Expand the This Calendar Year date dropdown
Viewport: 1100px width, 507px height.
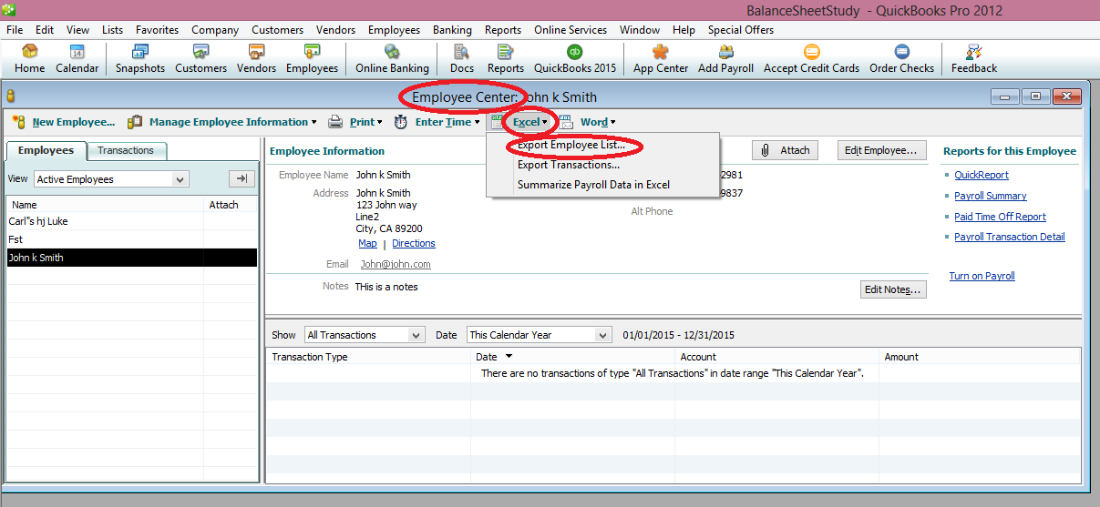click(x=602, y=335)
